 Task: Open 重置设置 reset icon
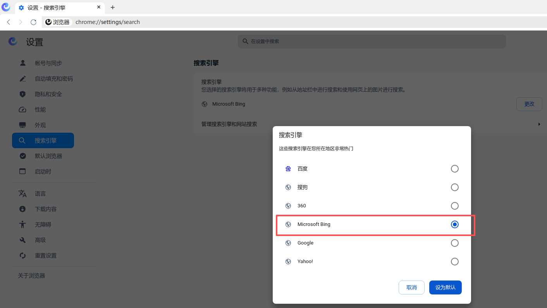(x=22, y=255)
